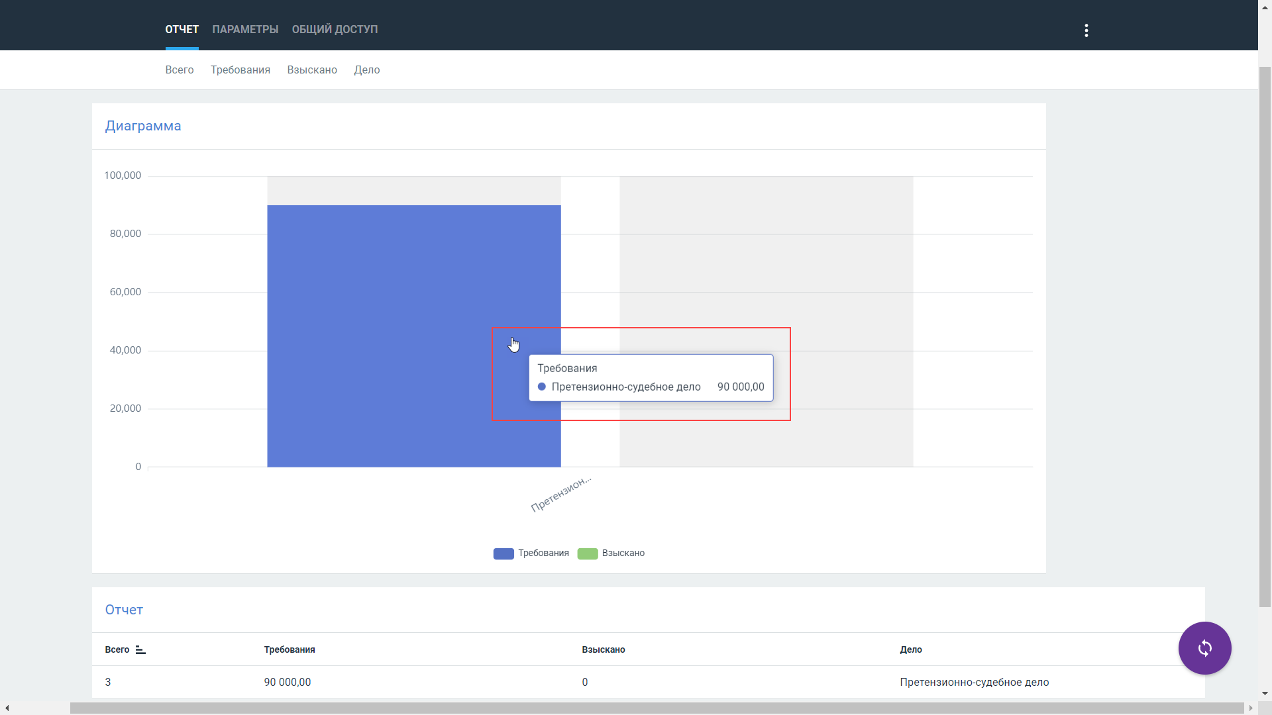
Task: Click the Всего value 3 cell
Action: click(108, 682)
